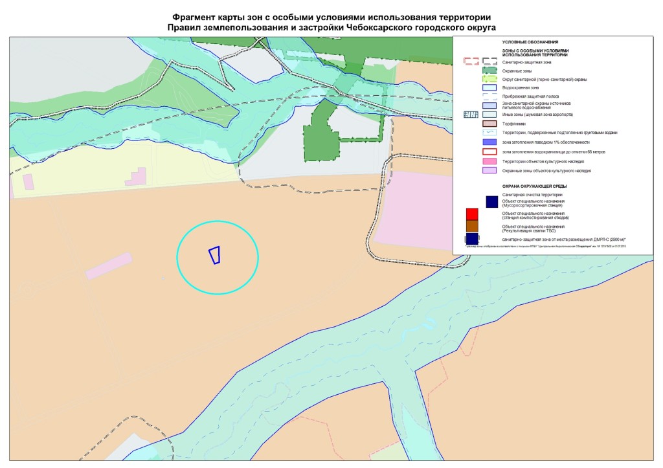Click the red dashed sanitary-protection zone legend symbol
663x468 pixels.
click(471, 61)
